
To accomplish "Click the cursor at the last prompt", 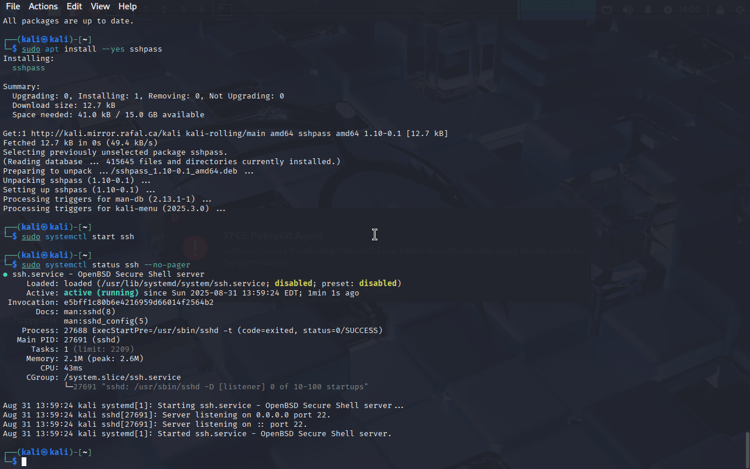I will 24,462.
